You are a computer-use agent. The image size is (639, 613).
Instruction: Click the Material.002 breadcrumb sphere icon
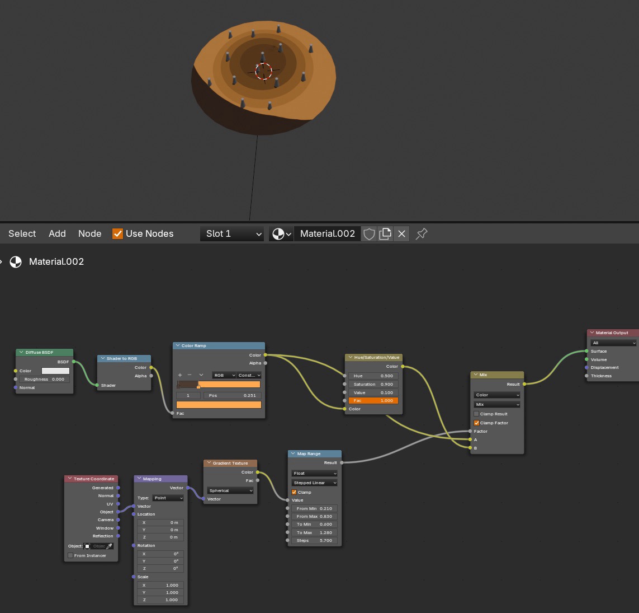click(x=16, y=261)
